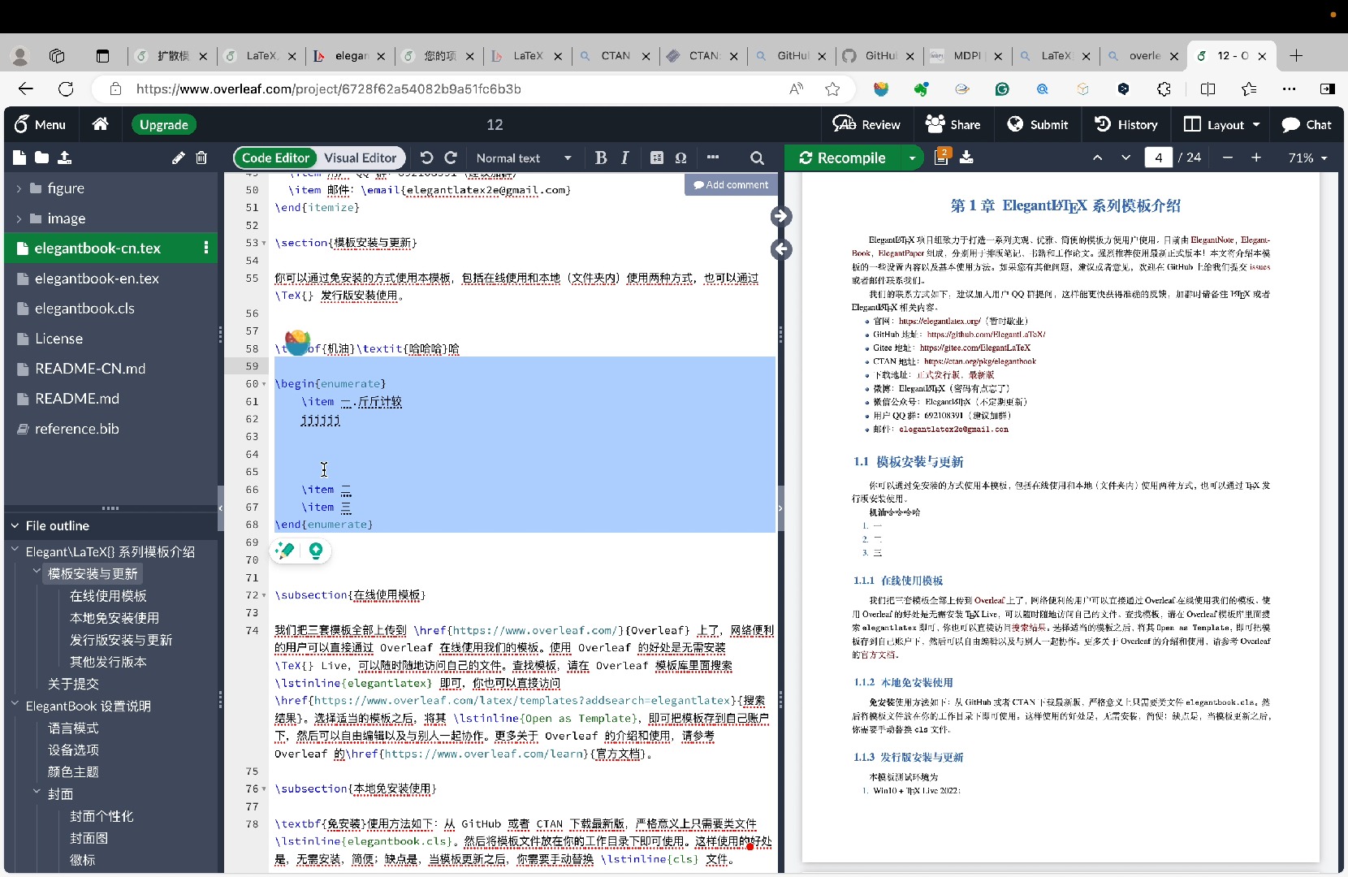This screenshot has height=877, width=1348.
Task: Create a new file icon
Action: coord(19,158)
